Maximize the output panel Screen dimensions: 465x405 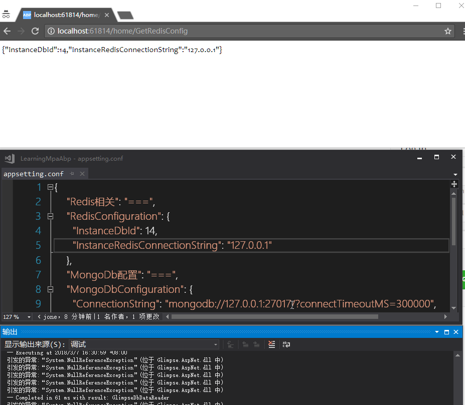[x=446, y=332]
